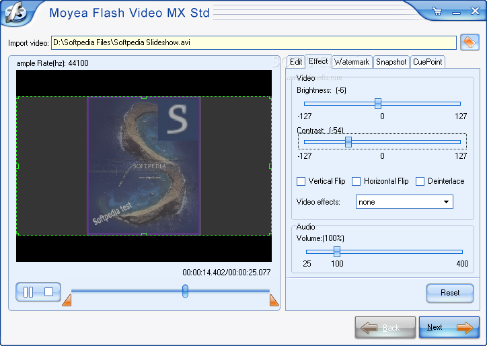Select the Effect tab

pyautogui.click(x=318, y=61)
